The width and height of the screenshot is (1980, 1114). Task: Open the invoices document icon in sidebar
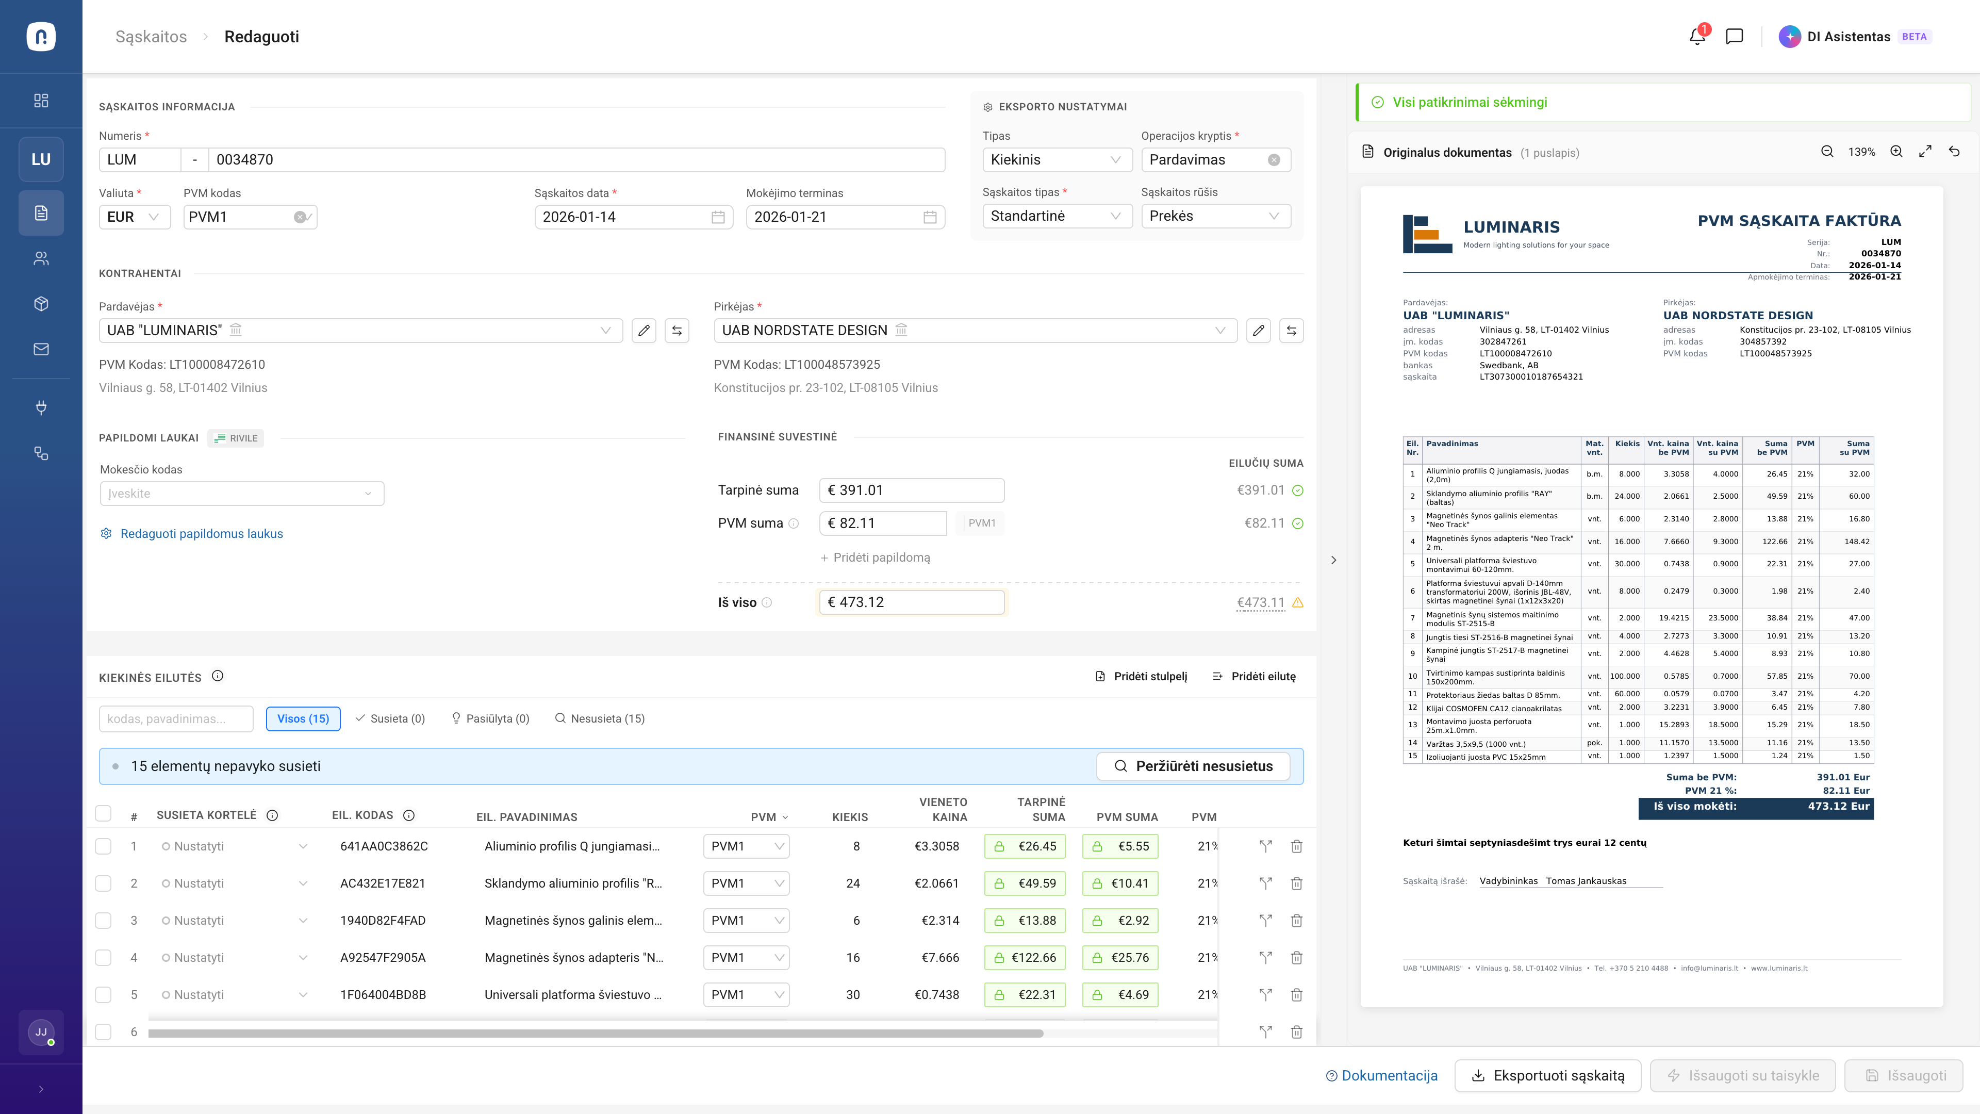pyautogui.click(x=41, y=213)
